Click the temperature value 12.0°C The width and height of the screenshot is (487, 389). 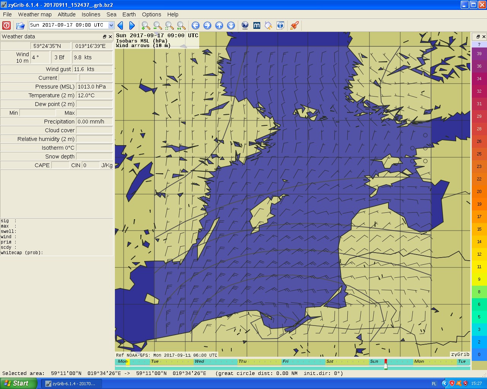94,95
